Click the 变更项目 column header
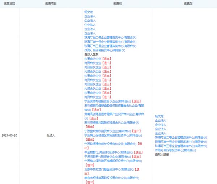Screen dimensions: 217x184 (51, 3)
